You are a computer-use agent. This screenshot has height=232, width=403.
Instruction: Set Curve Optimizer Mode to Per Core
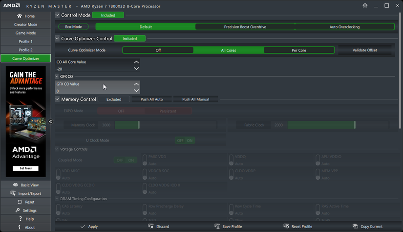(299, 50)
